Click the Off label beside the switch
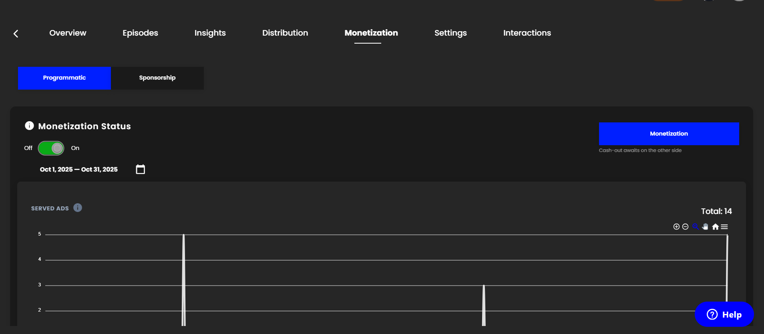This screenshot has width=764, height=334. point(28,148)
